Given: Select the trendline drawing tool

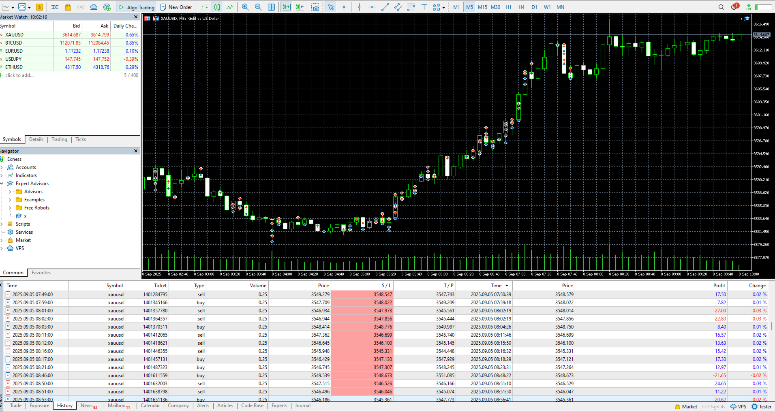Looking at the screenshot, I should [385, 7].
